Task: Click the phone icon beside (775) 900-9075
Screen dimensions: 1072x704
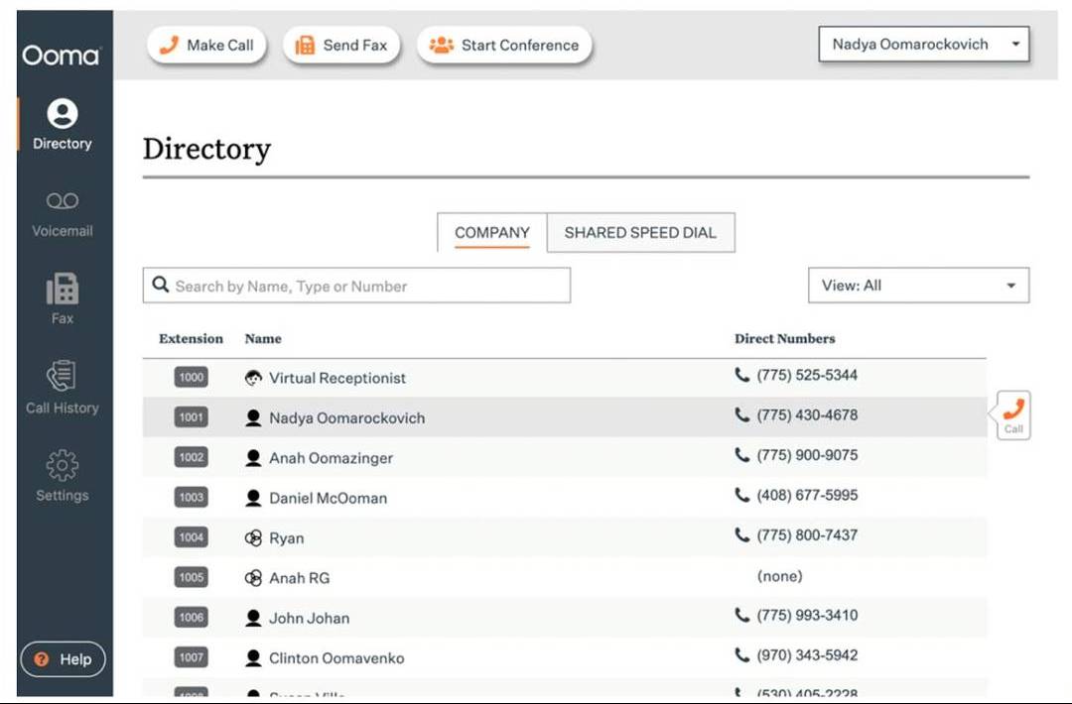Action: [x=741, y=455]
